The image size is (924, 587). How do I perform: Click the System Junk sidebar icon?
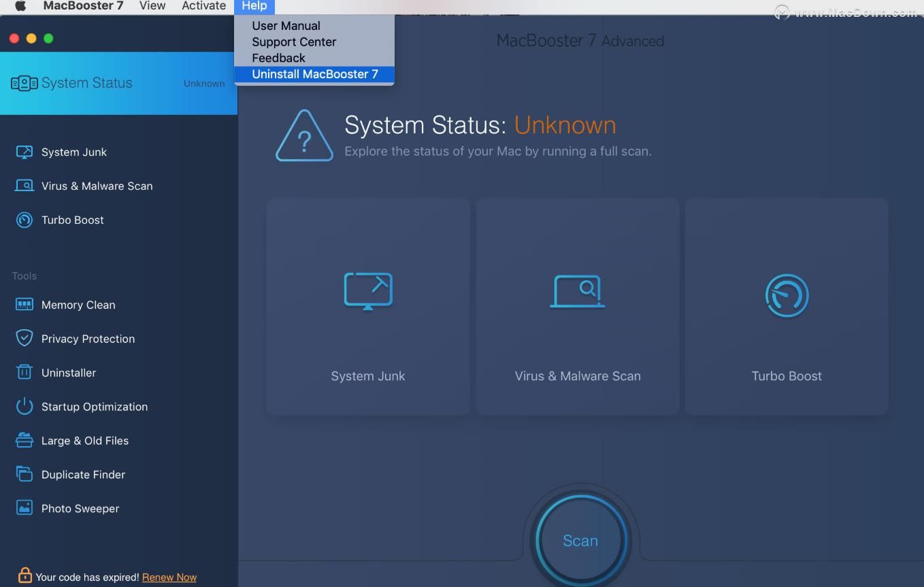[x=24, y=152]
